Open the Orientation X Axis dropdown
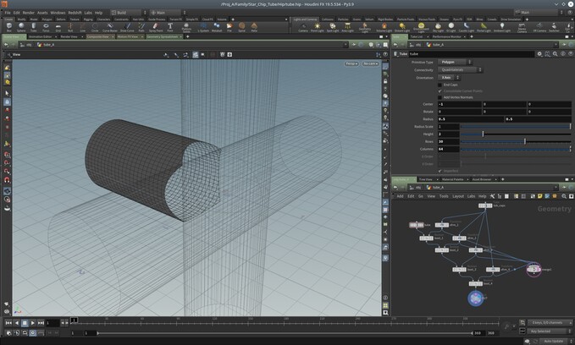This screenshot has width=575, height=345. pyautogui.click(x=449, y=78)
